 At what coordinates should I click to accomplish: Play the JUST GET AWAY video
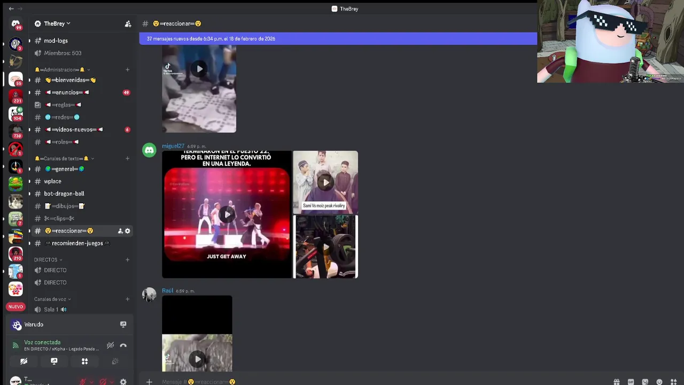pos(227,214)
